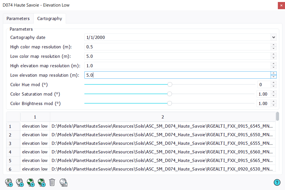Close the Elevation Low dialog window
This screenshot has height=190, width=285.
tap(281, 5)
